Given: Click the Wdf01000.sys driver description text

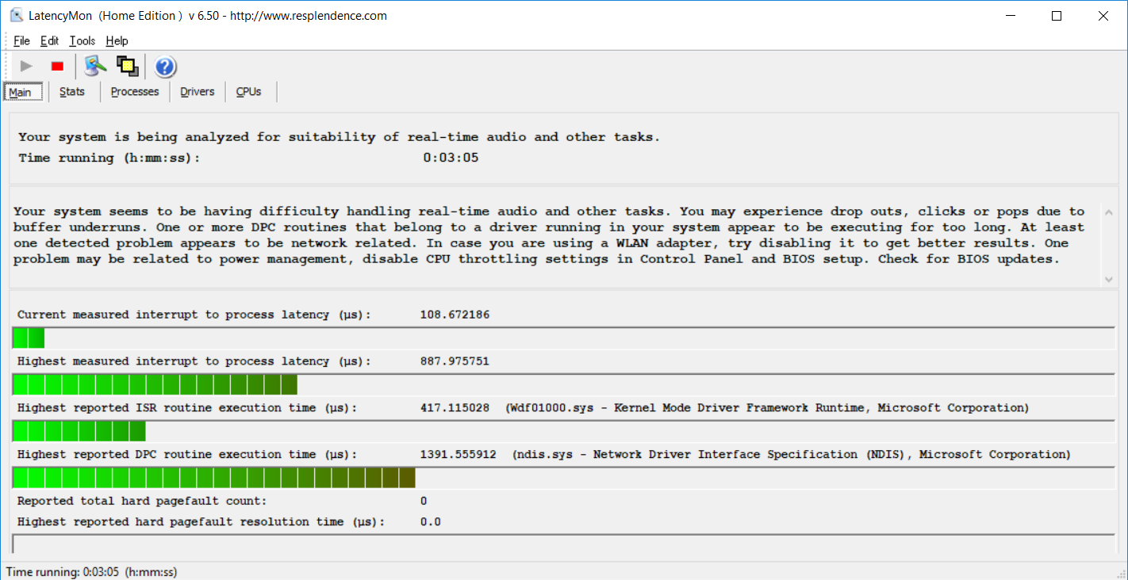Looking at the screenshot, I should (767, 408).
